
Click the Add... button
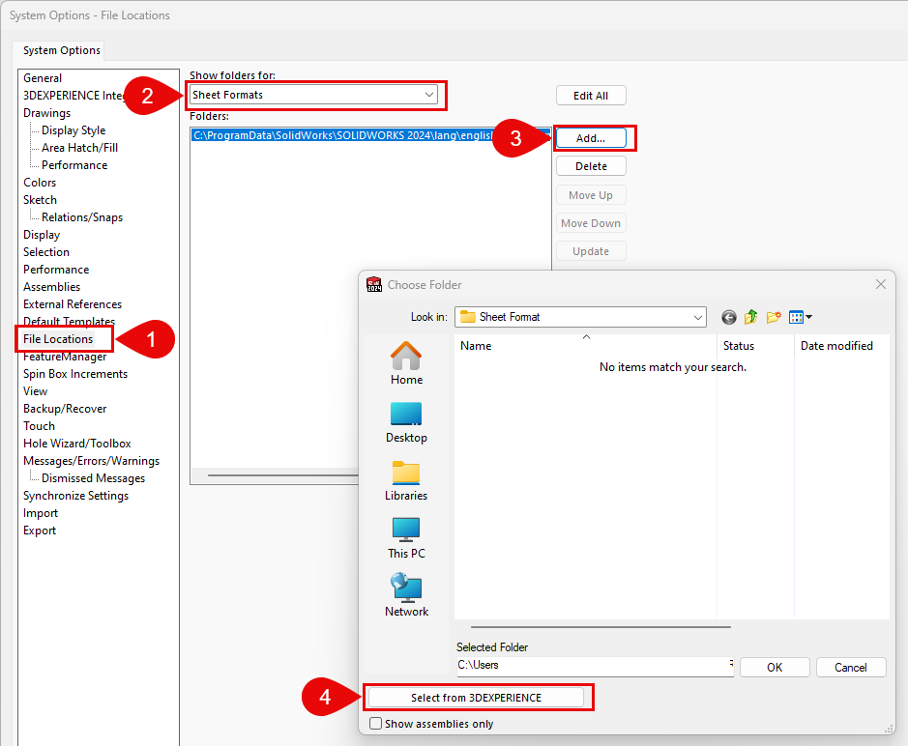[x=591, y=138]
